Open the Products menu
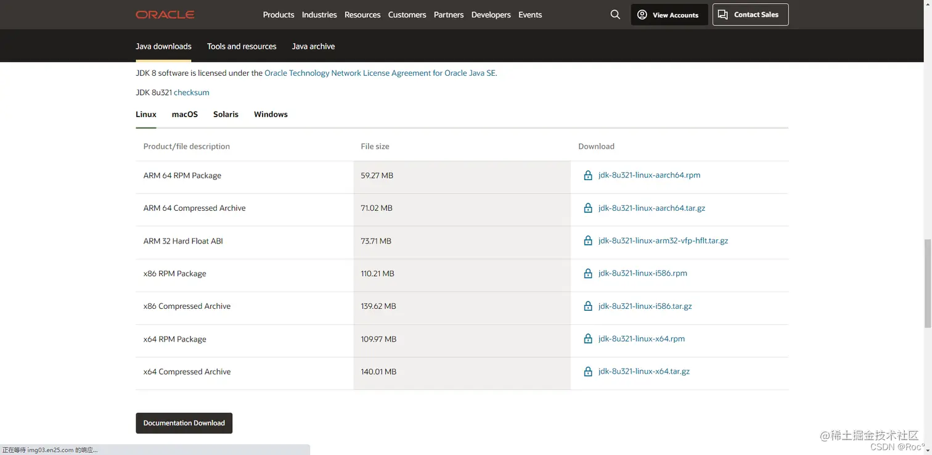 [279, 15]
